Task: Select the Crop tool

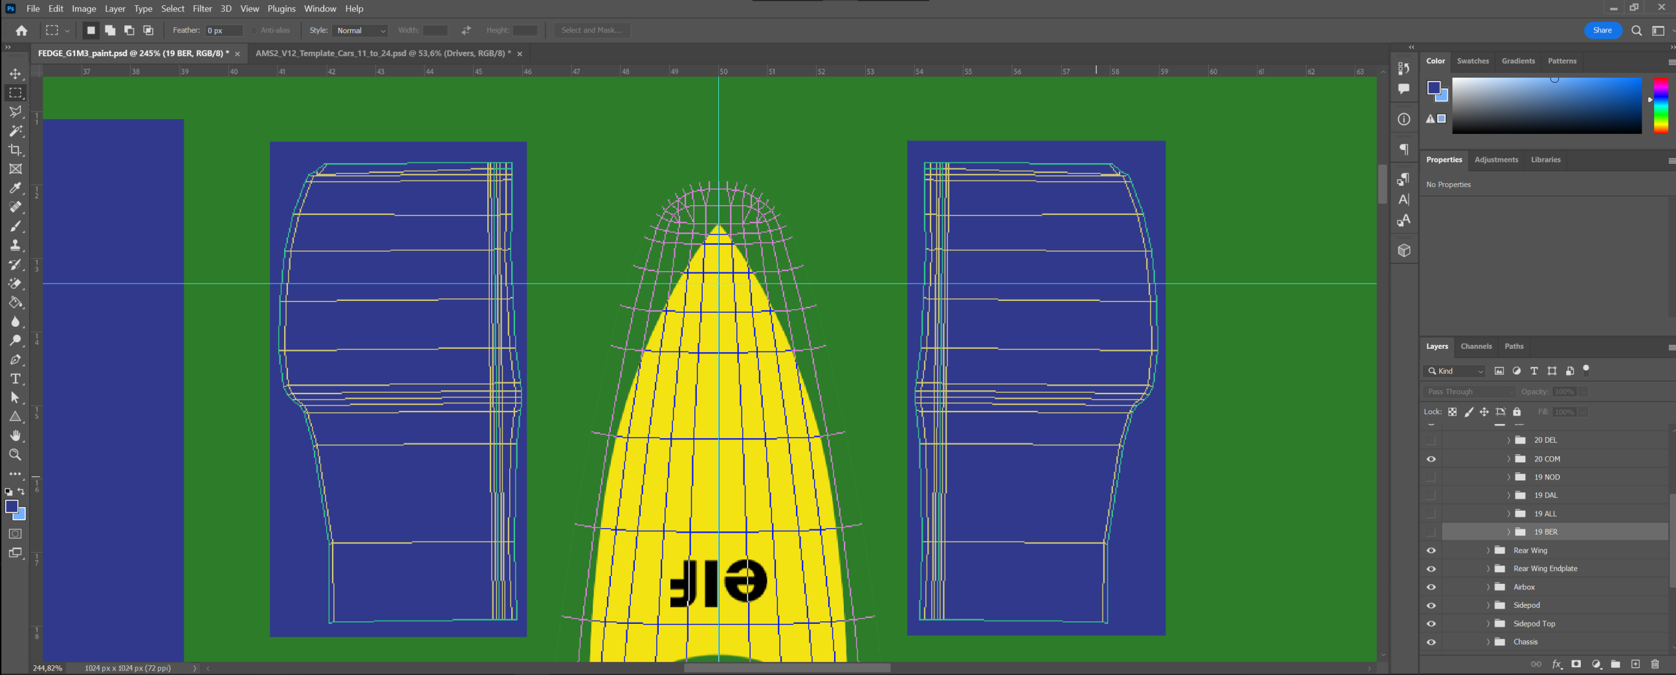Action: tap(15, 149)
